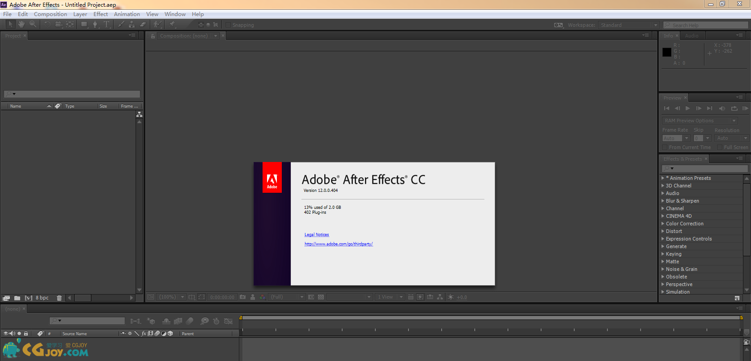Open the Frame Rate Auto dropdown
The width and height of the screenshot is (751, 361).
point(676,138)
